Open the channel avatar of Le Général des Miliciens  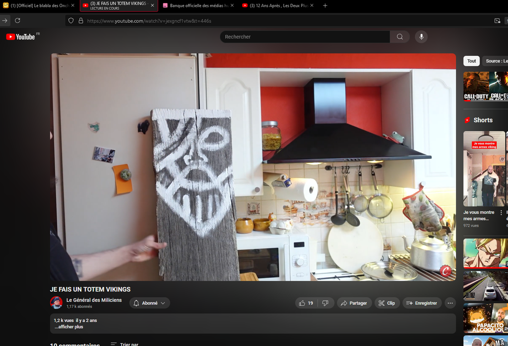click(57, 303)
